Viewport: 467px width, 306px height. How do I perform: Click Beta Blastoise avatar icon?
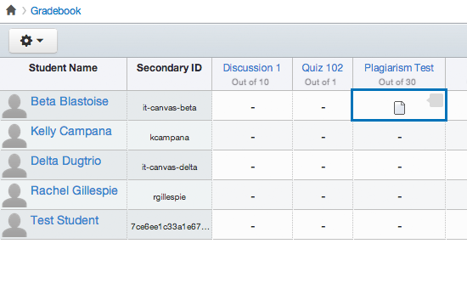14,106
